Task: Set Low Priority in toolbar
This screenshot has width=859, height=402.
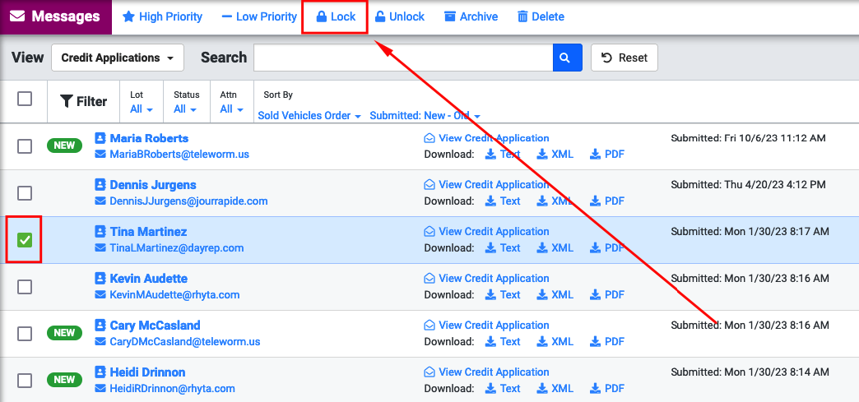Action: click(x=259, y=17)
